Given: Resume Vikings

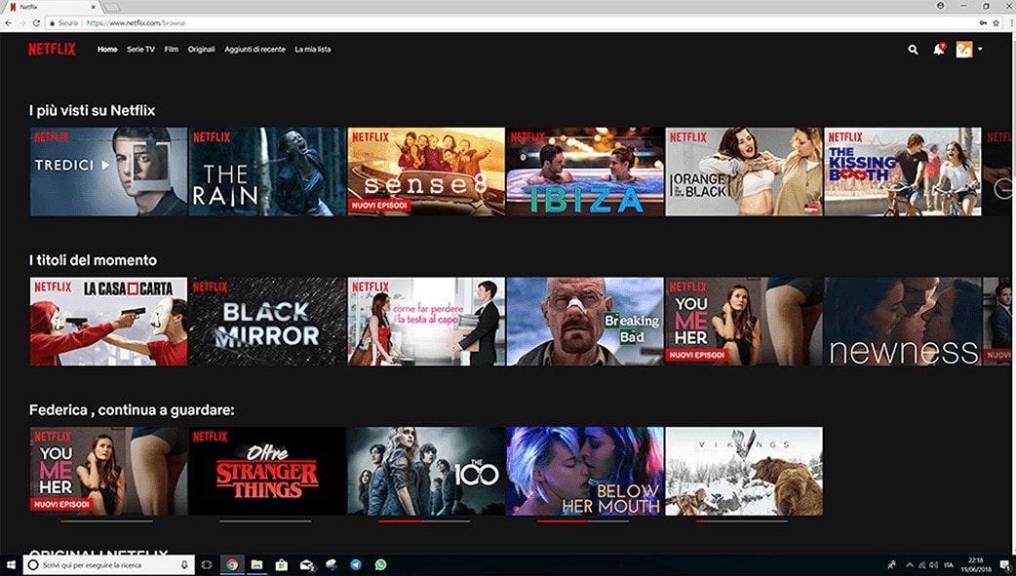Looking at the screenshot, I should click(744, 471).
